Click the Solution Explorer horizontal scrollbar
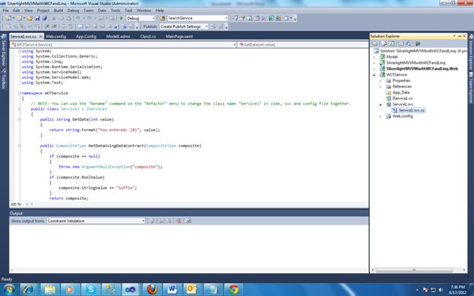The image size is (474, 296). click(414, 270)
